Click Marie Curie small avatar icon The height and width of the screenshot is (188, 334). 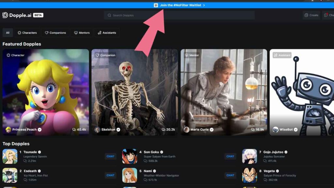pos(186,130)
